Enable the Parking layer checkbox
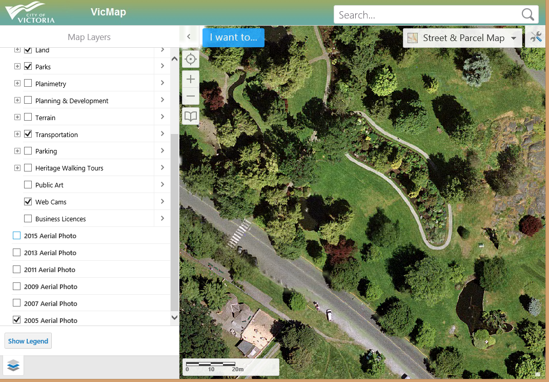Viewport: 549px width, 382px height. [28, 151]
